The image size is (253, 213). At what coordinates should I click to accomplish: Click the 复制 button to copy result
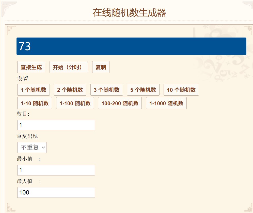[101, 67]
